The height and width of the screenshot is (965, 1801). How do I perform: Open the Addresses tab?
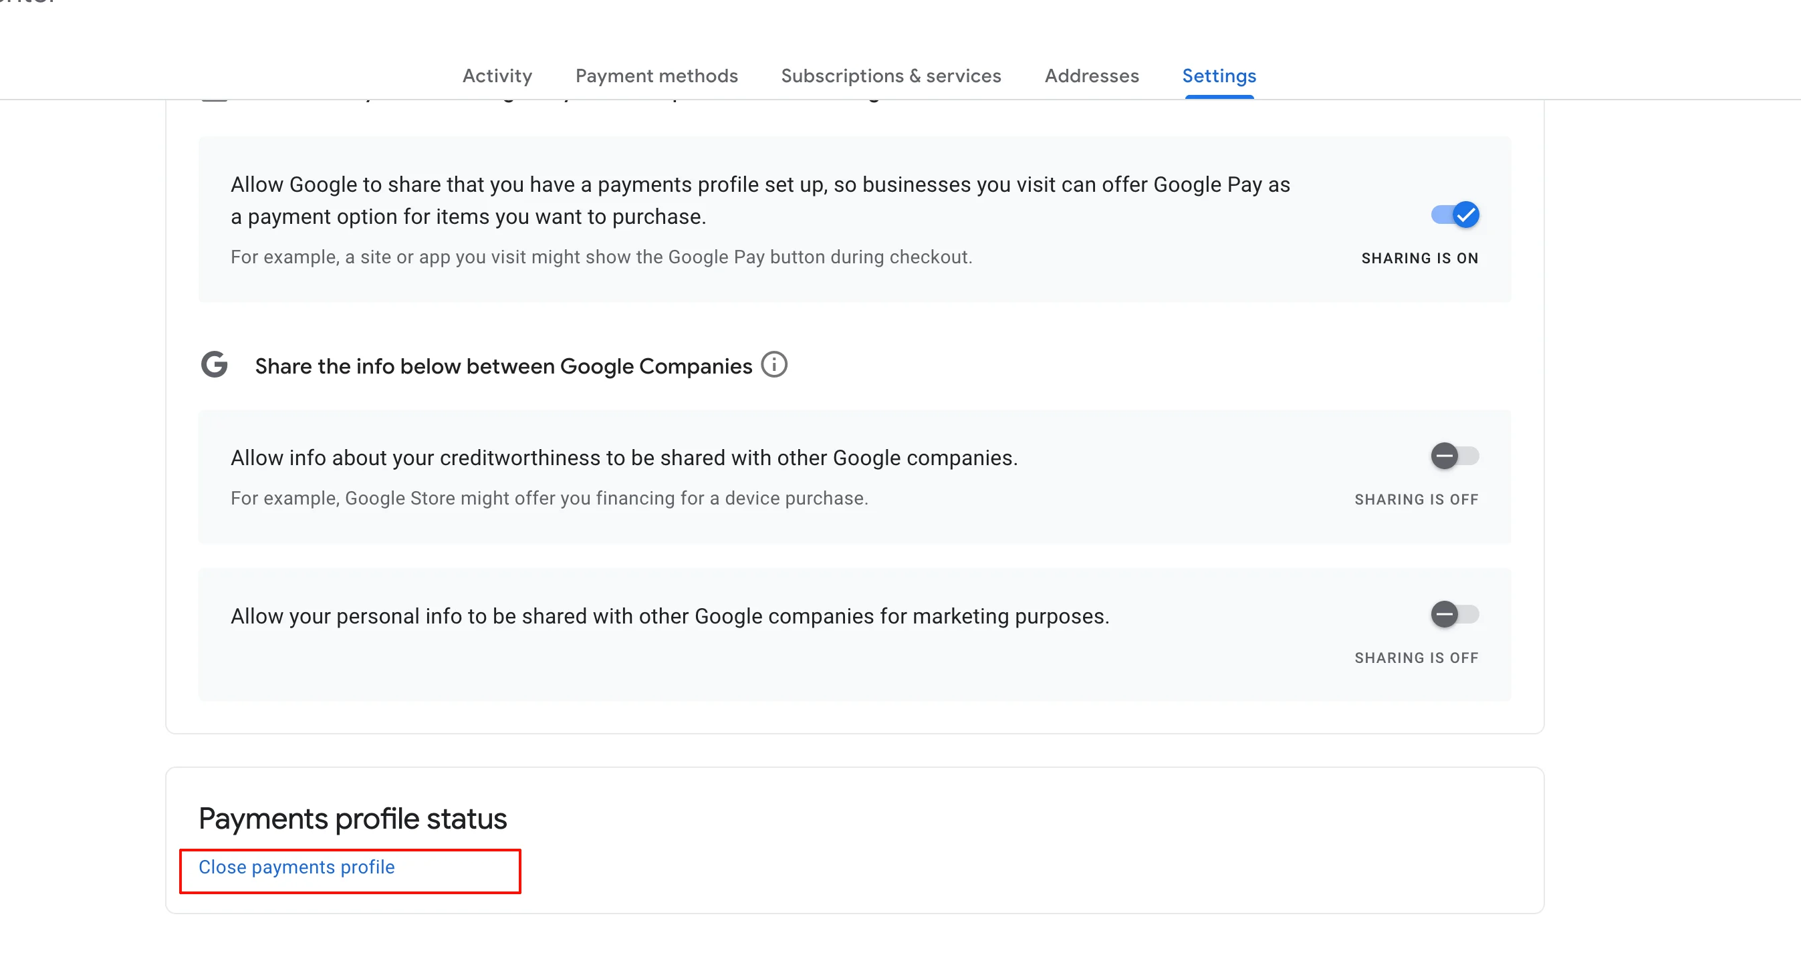pos(1092,76)
